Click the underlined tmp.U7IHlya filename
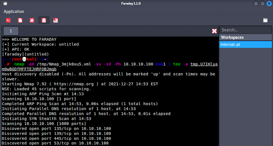 [204, 64]
